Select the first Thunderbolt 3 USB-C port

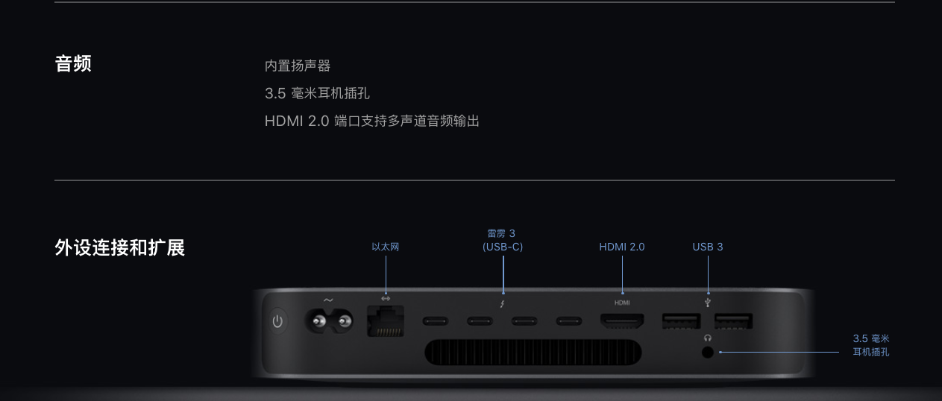436,321
